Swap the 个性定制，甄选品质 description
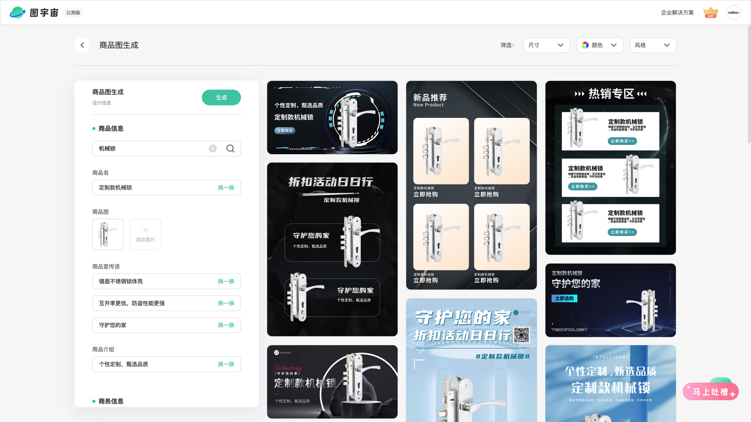 226,364
